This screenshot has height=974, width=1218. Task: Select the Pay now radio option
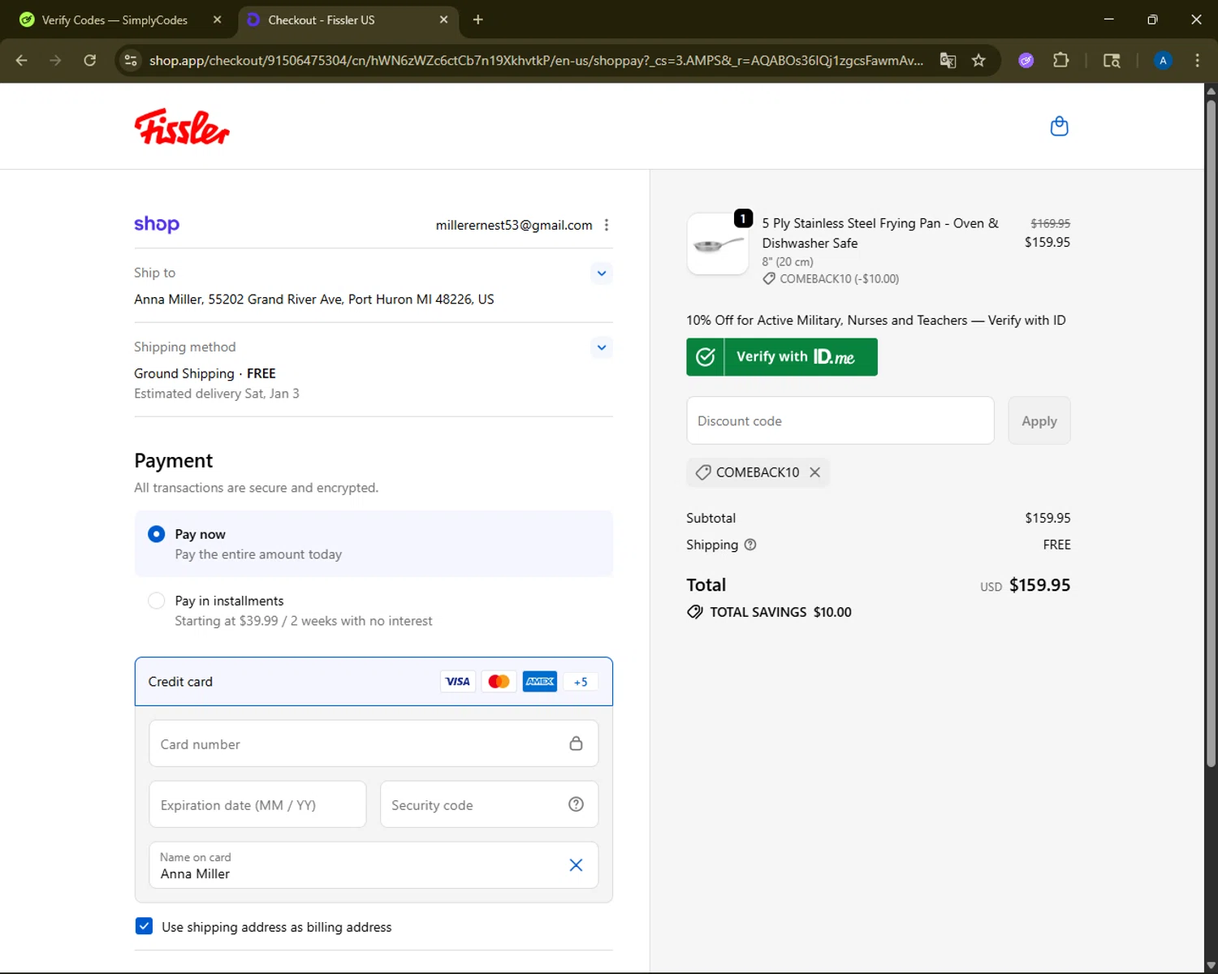coord(157,534)
